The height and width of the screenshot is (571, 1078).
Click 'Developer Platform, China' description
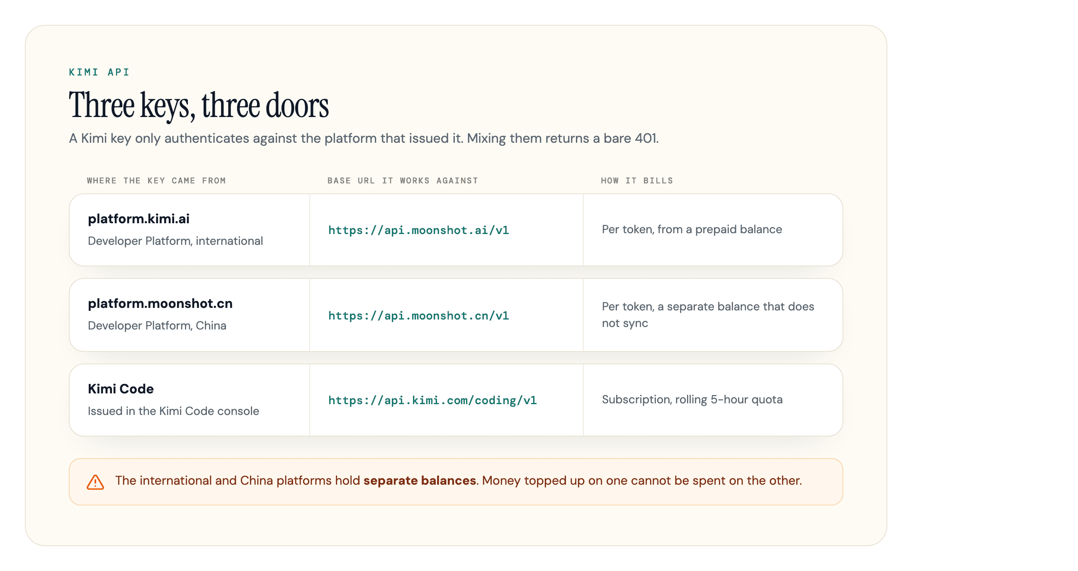(x=157, y=325)
